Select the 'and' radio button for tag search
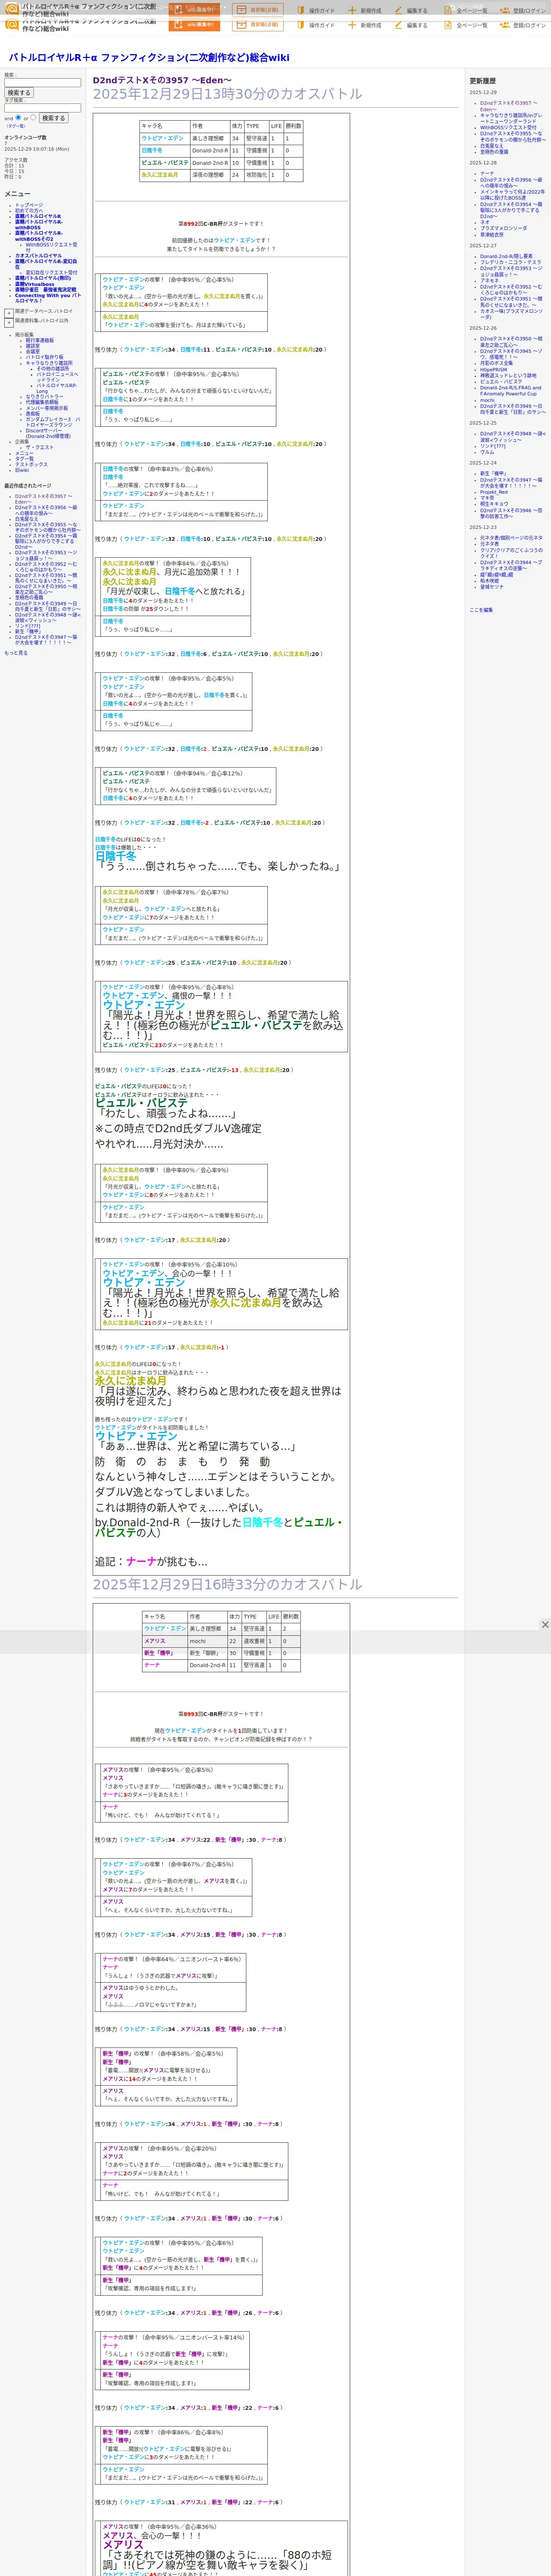Screen dimensions: 551x2576 (19, 117)
